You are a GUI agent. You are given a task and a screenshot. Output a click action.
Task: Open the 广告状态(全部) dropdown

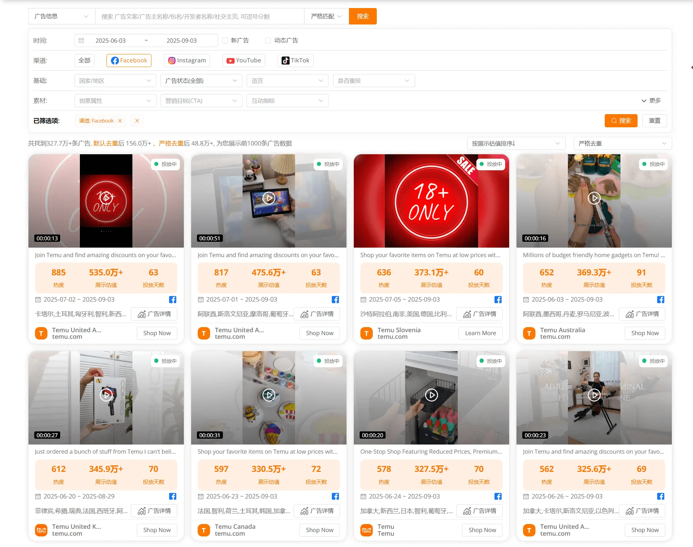(x=201, y=81)
